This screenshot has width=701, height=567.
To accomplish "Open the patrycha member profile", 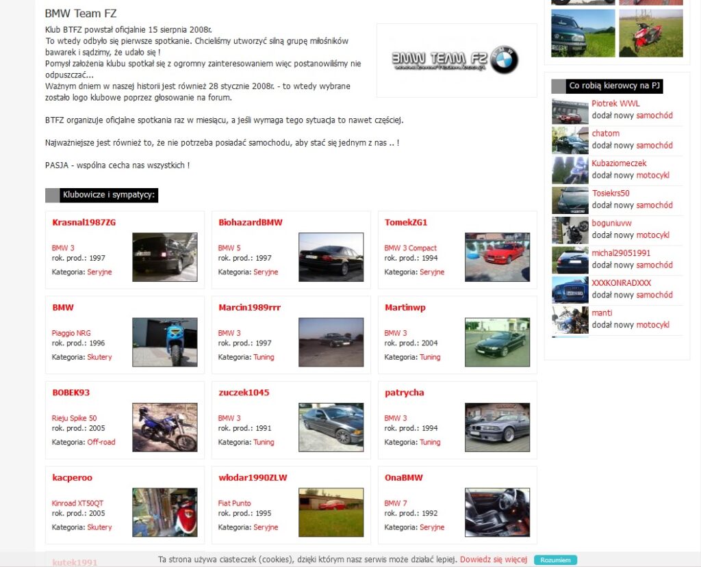I will click(x=404, y=393).
